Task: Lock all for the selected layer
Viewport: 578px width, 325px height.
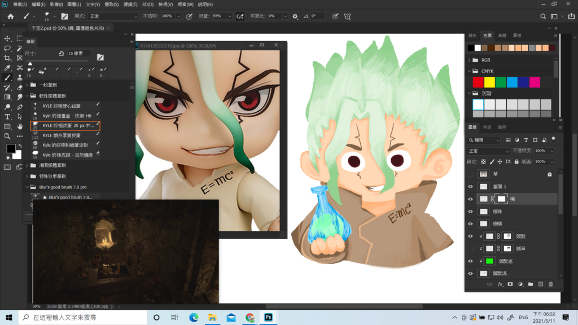Action: tap(516, 161)
